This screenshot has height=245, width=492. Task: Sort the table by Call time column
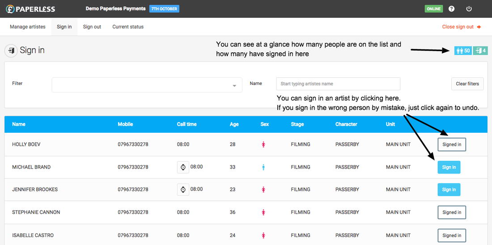(x=187, y=124)
